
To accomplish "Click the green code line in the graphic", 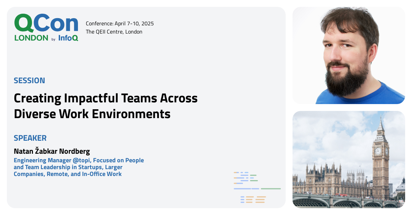I will pyautogui.click(x=271, y=189).
